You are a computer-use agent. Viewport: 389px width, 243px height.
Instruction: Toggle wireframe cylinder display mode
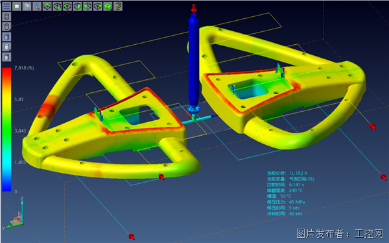6,17
